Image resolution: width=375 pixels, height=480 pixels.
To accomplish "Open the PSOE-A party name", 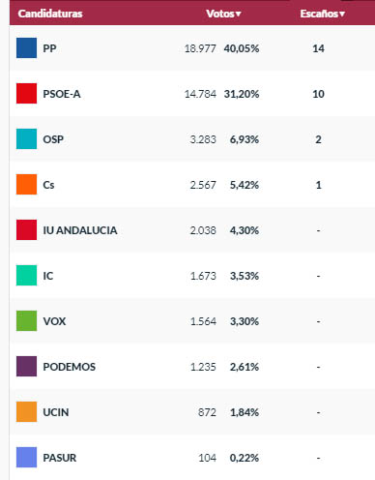I will [x=62, y=94].
